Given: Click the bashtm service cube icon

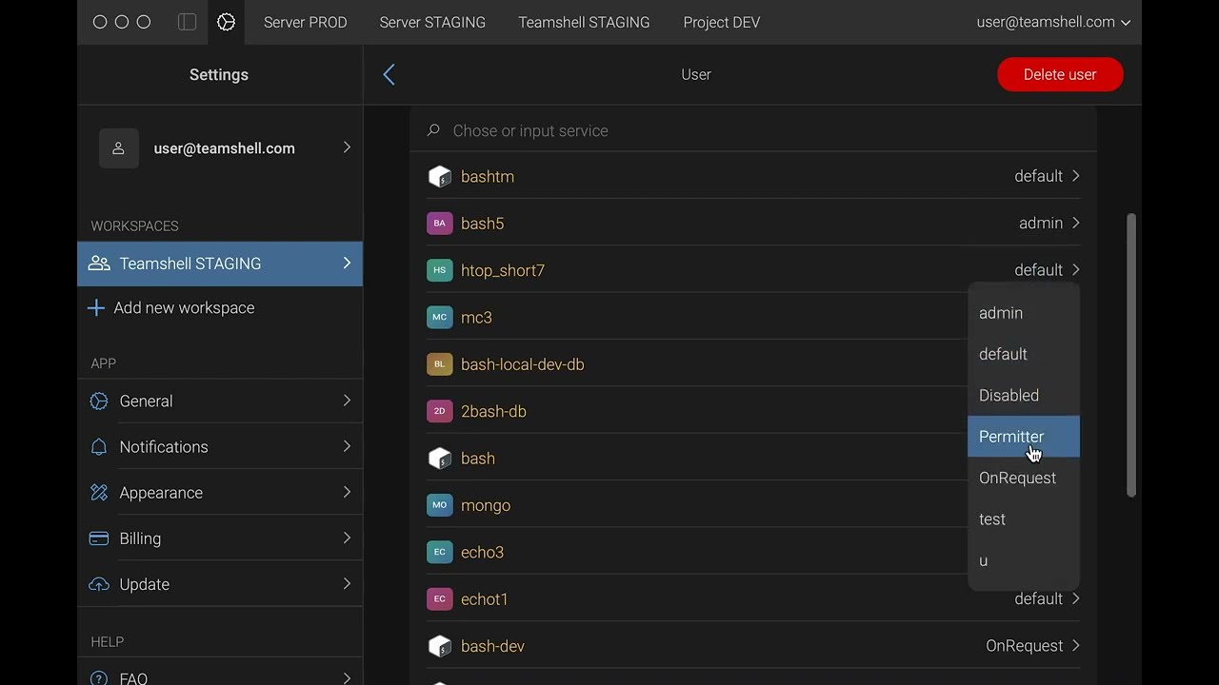Looking at the screenshot, I should [439, 177].
